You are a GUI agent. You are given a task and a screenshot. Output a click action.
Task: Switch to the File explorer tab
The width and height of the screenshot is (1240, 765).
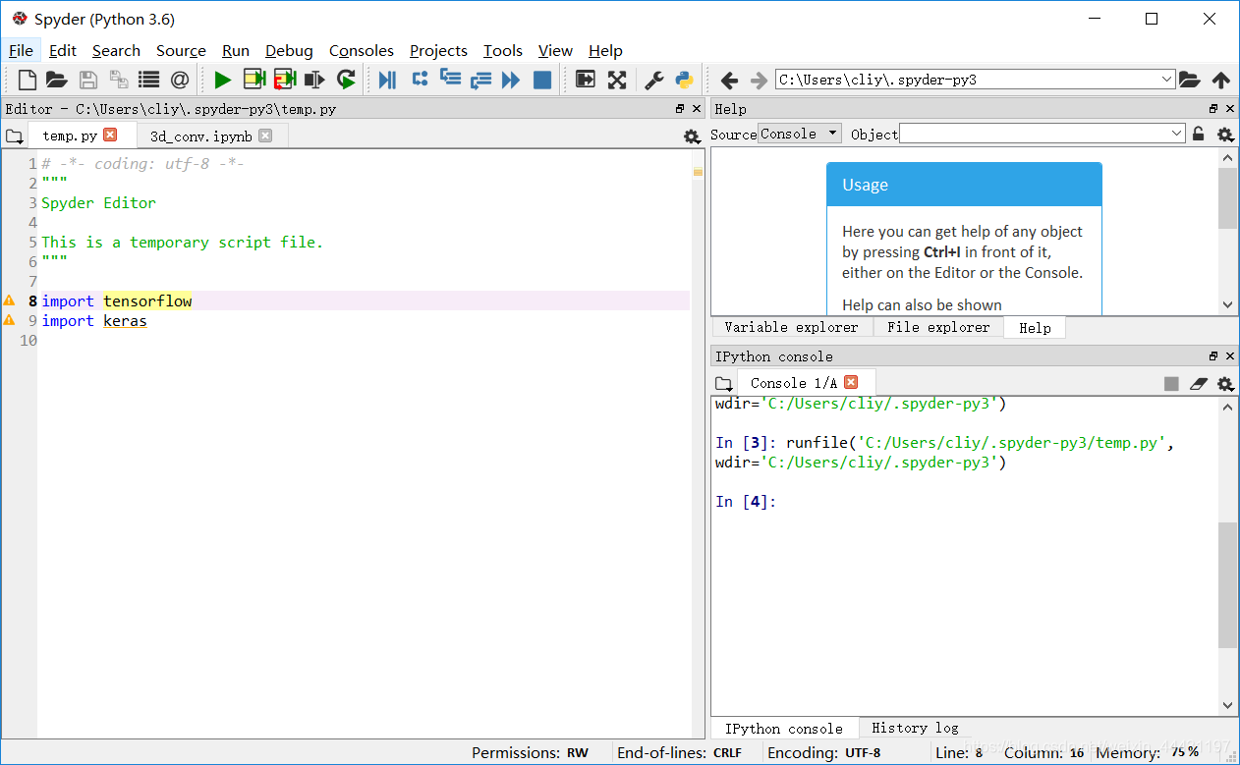(x=938, y=327)
